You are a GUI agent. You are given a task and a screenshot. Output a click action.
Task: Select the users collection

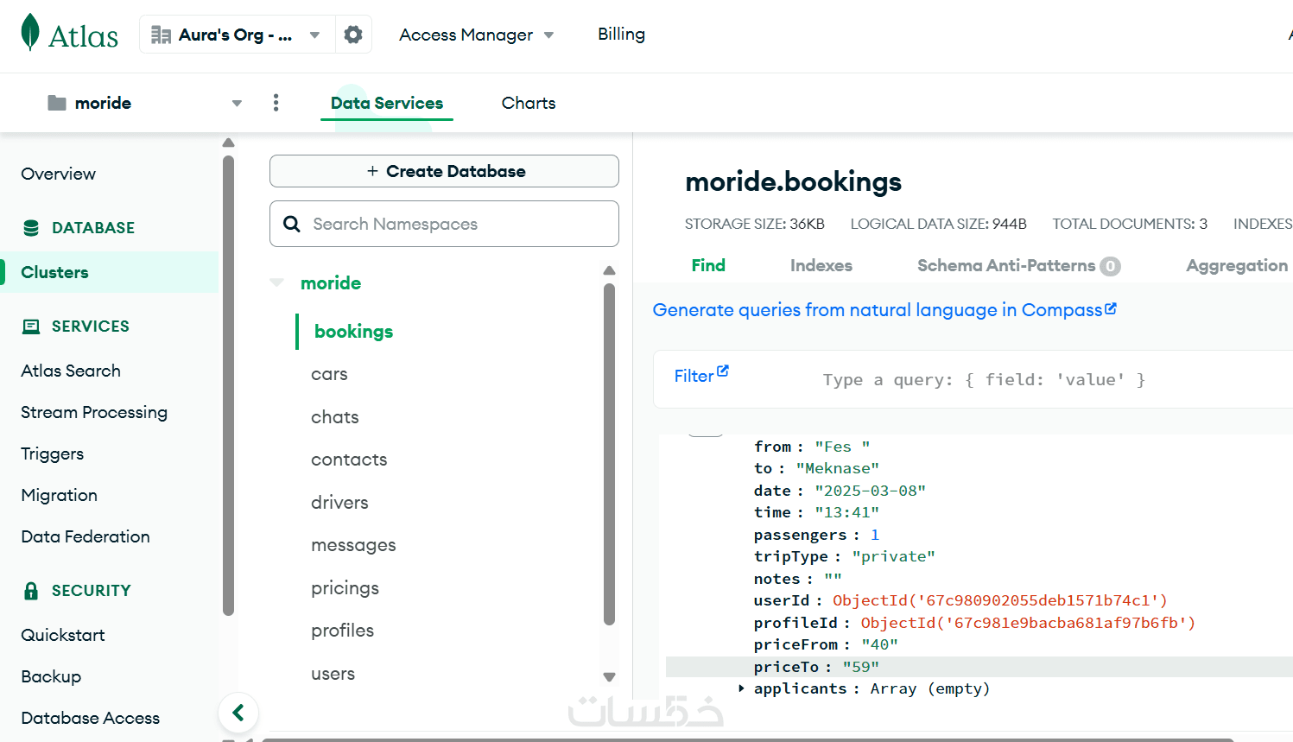pyautogui.click(x=333, y=674)
